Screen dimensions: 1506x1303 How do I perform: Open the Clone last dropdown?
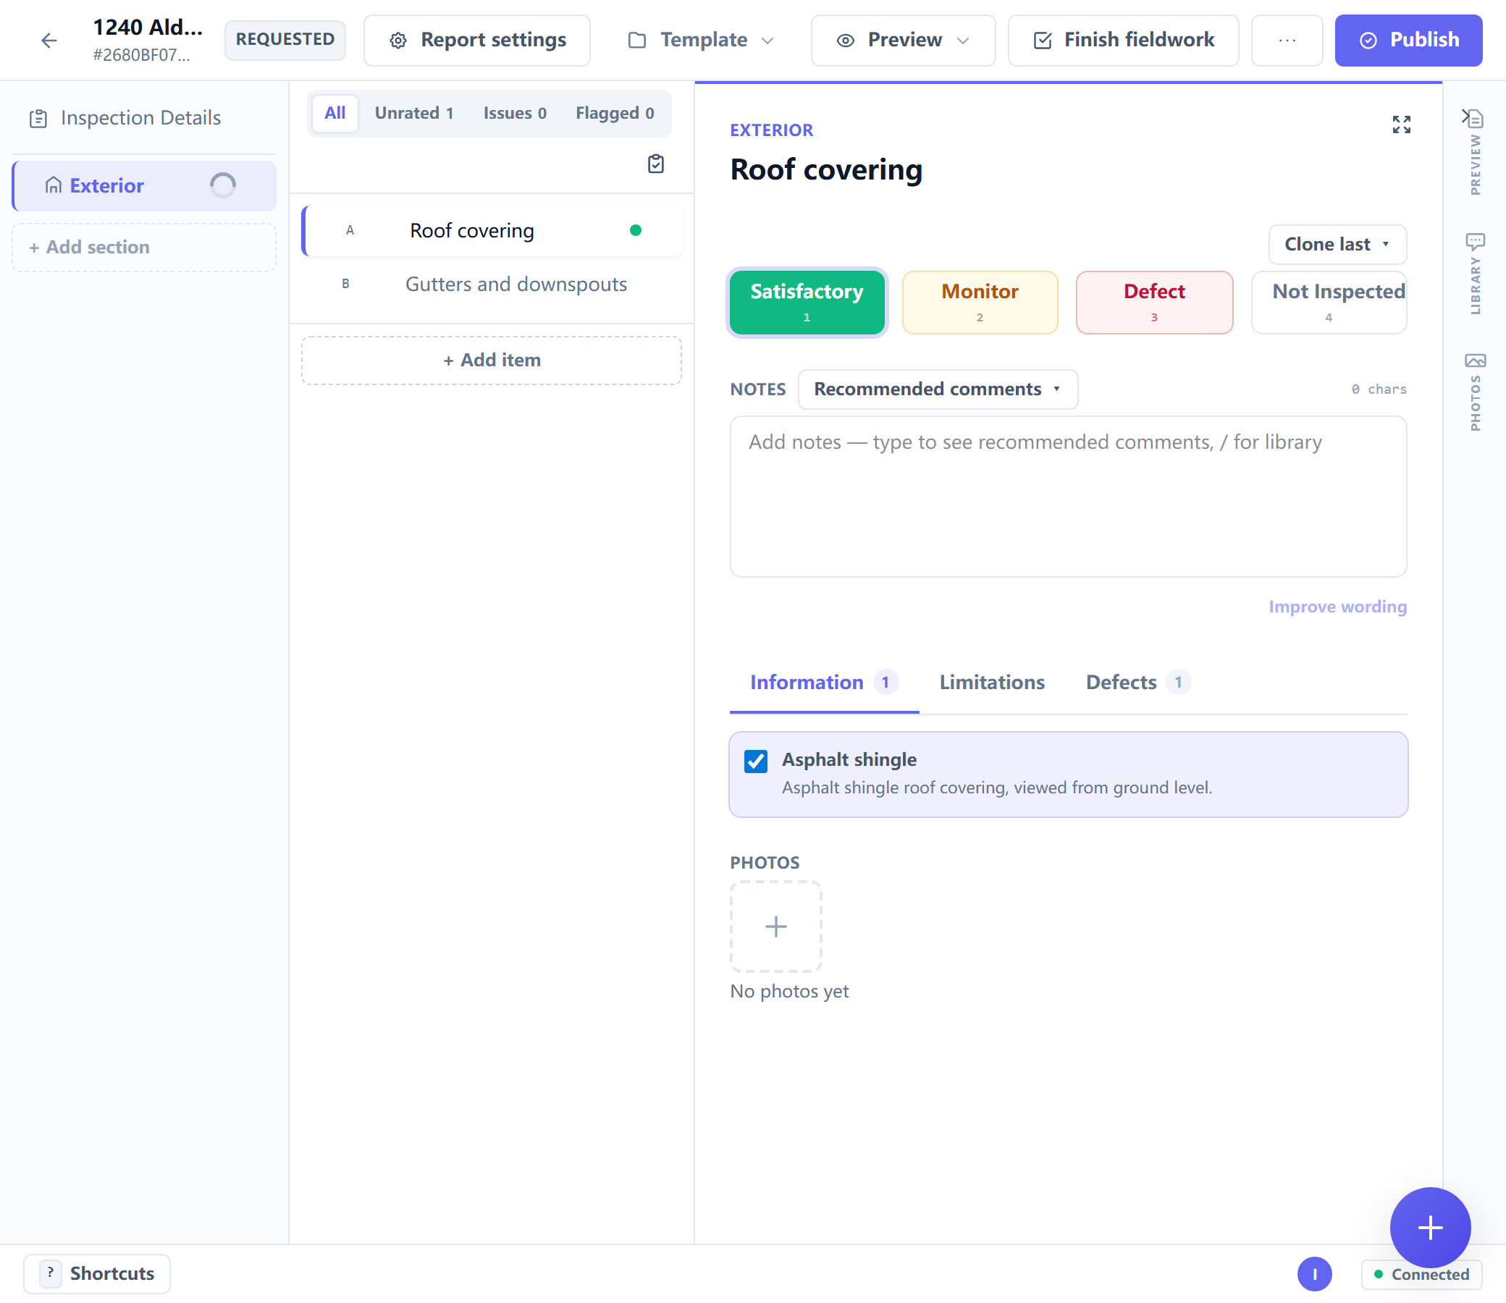point(1337,245)
